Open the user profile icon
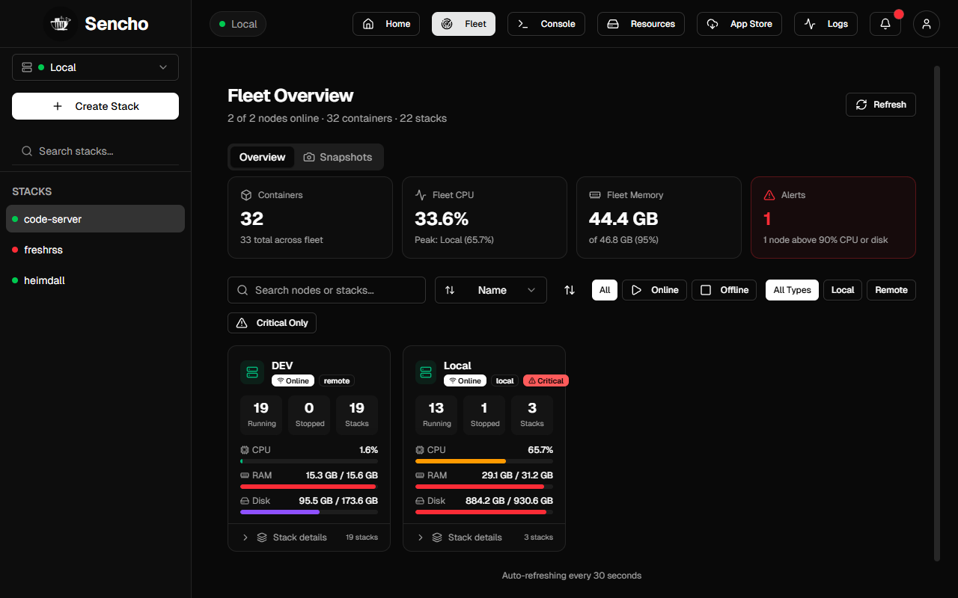Screen dimensions: 958x598 (x=927, y=24)
